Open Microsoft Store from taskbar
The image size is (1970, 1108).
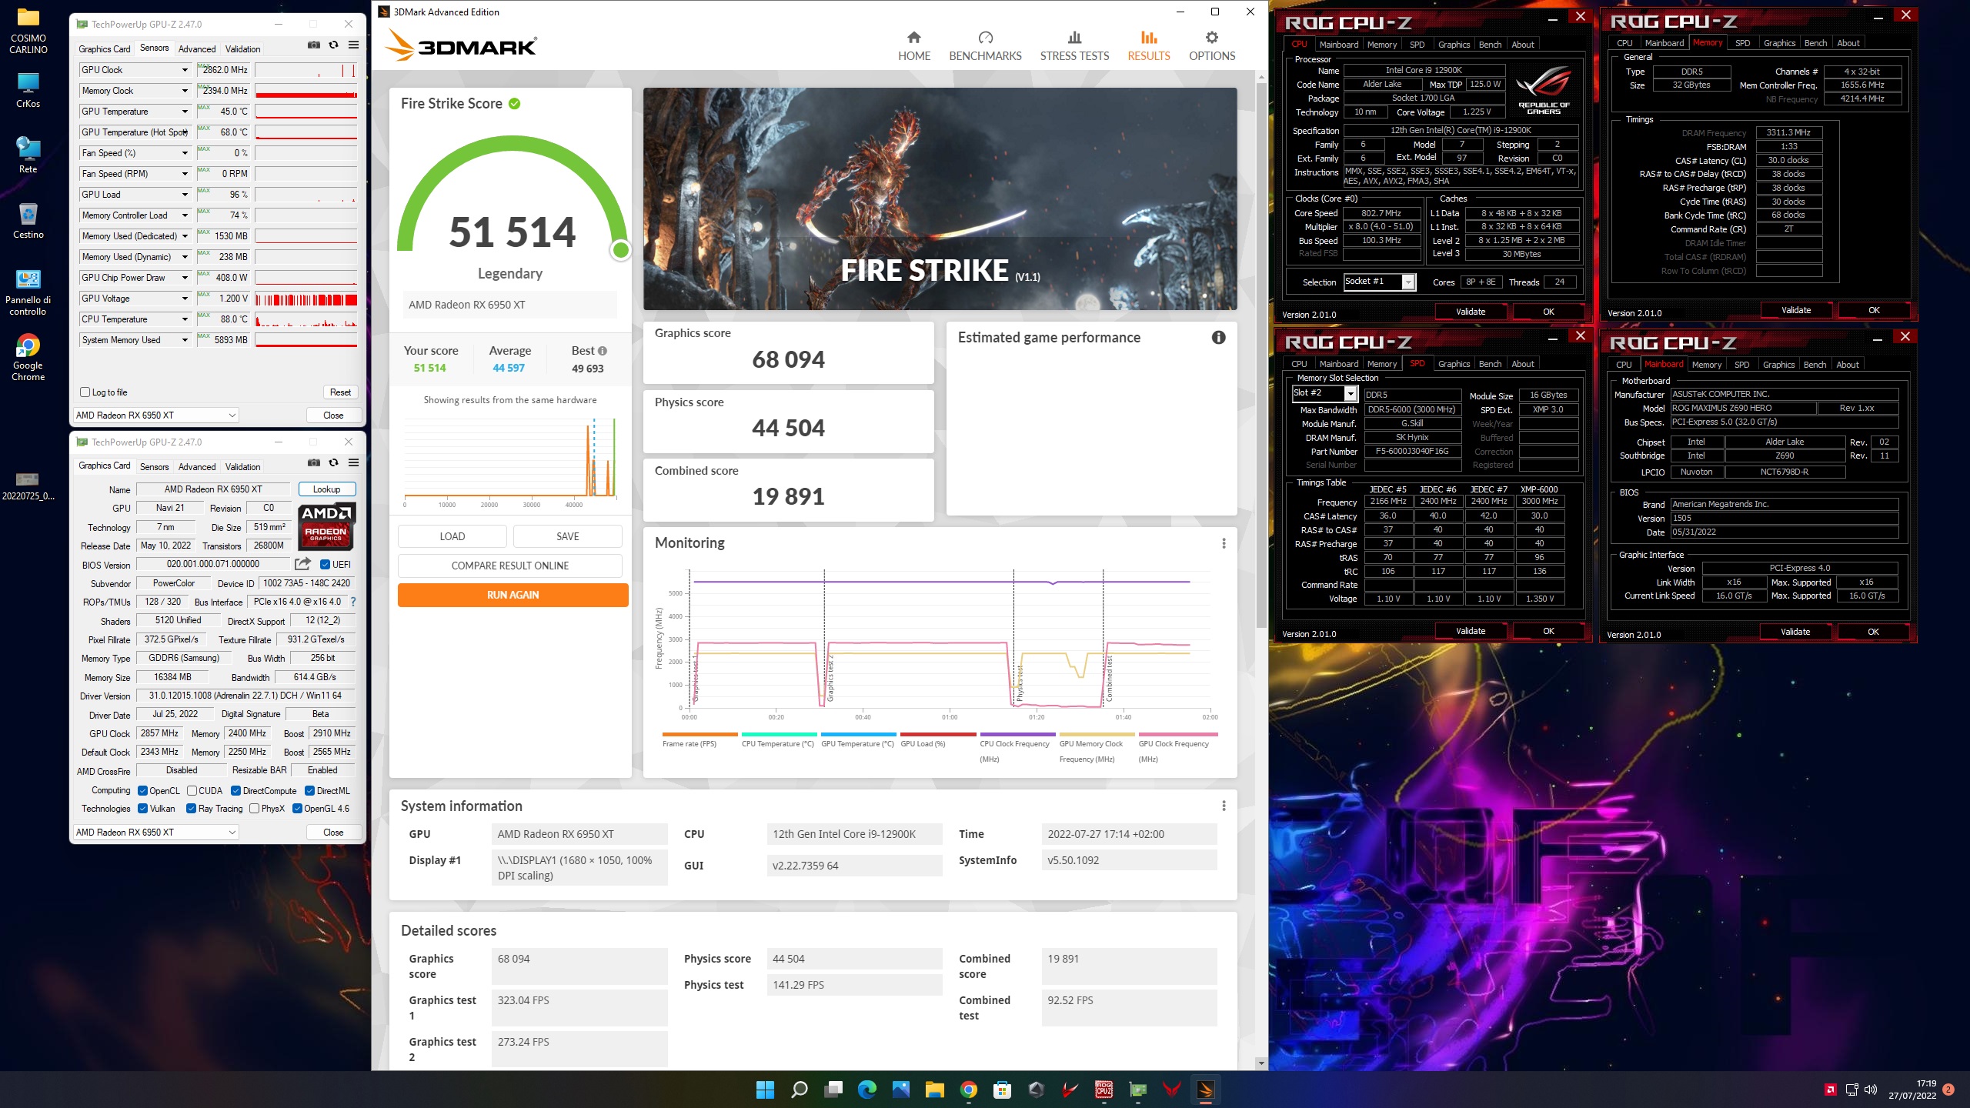click(x=1002, y=1090)
